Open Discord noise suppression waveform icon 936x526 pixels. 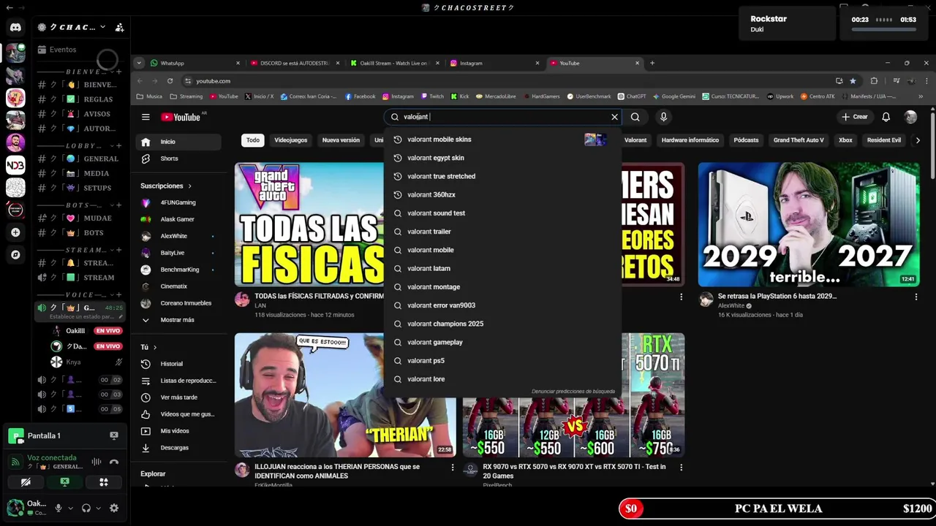click(x=97, y=462)
